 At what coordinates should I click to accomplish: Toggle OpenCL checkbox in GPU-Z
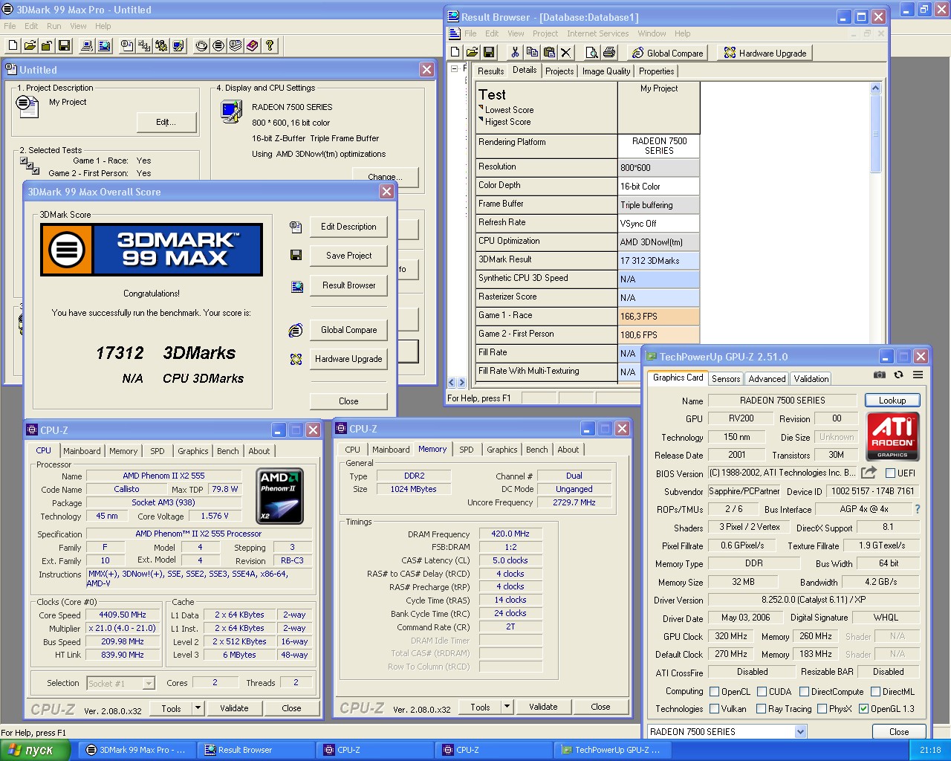[x=715, y=692]
